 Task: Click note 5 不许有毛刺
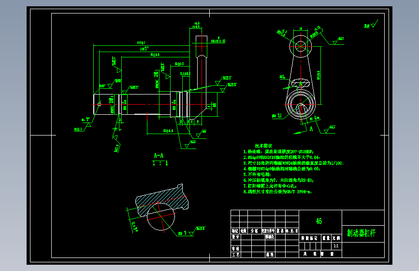(257, 175)
